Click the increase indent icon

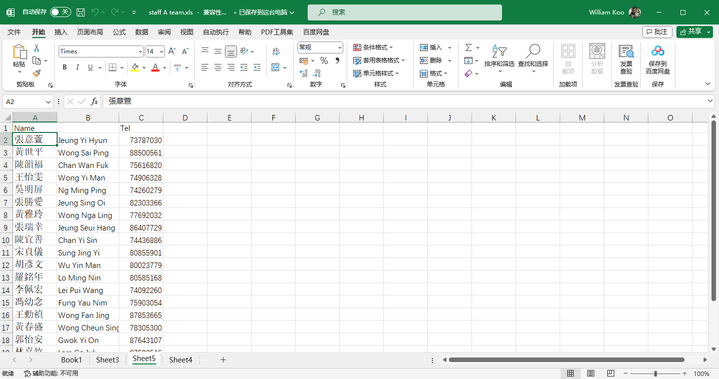point(257,67)
